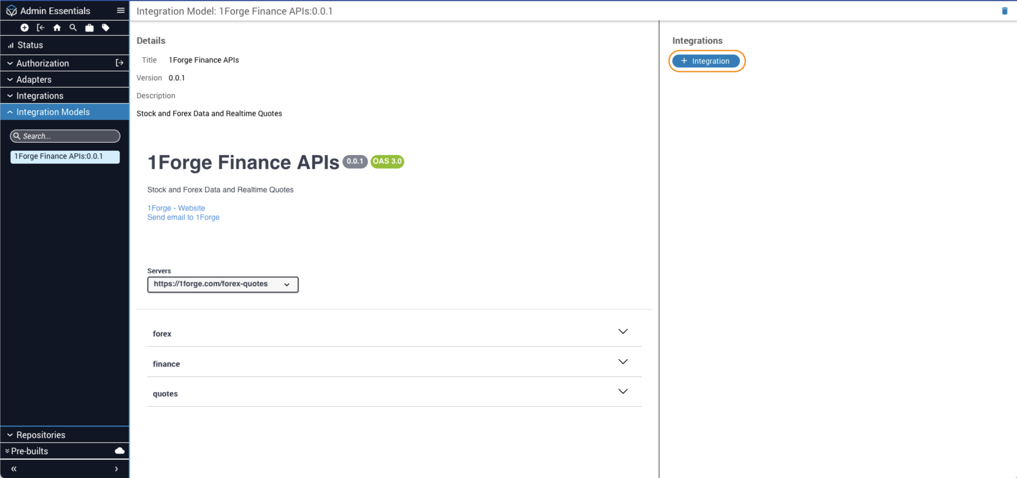The height and width of the screenshot is (478, 1017).
Task: Click the plus add icon in sidebar toolbar
Action: pyautogui.click(x=25, y=28)
